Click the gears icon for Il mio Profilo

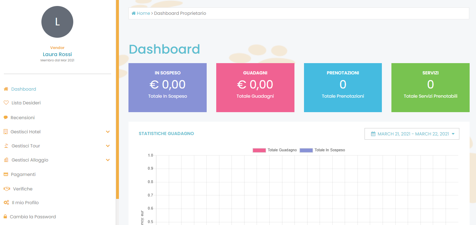6,203
